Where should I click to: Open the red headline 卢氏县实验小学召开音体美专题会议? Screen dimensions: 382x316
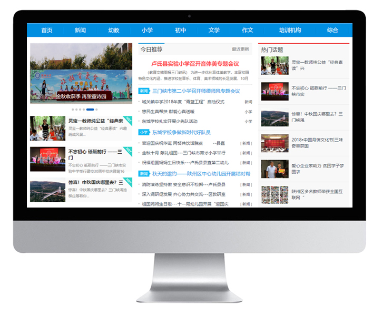tap(195, 64)
